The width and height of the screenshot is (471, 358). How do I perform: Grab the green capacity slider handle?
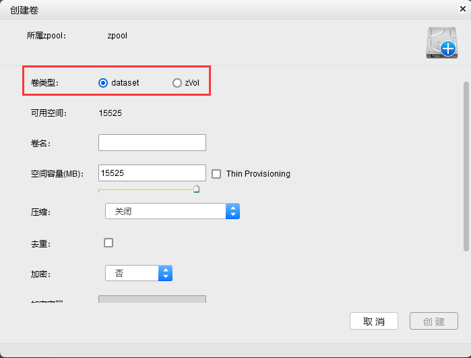[x=196, y=189]
